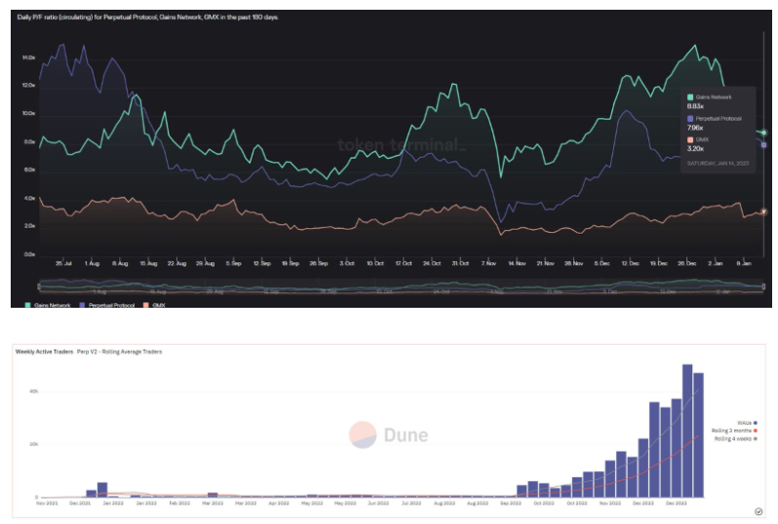
Task: Click the 'Dec 2021' x-axis label
Action: tap(80, 503)
